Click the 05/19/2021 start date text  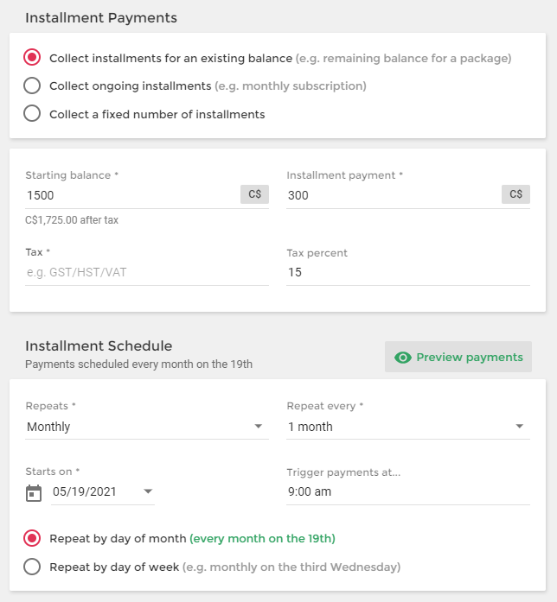point(84,491)
